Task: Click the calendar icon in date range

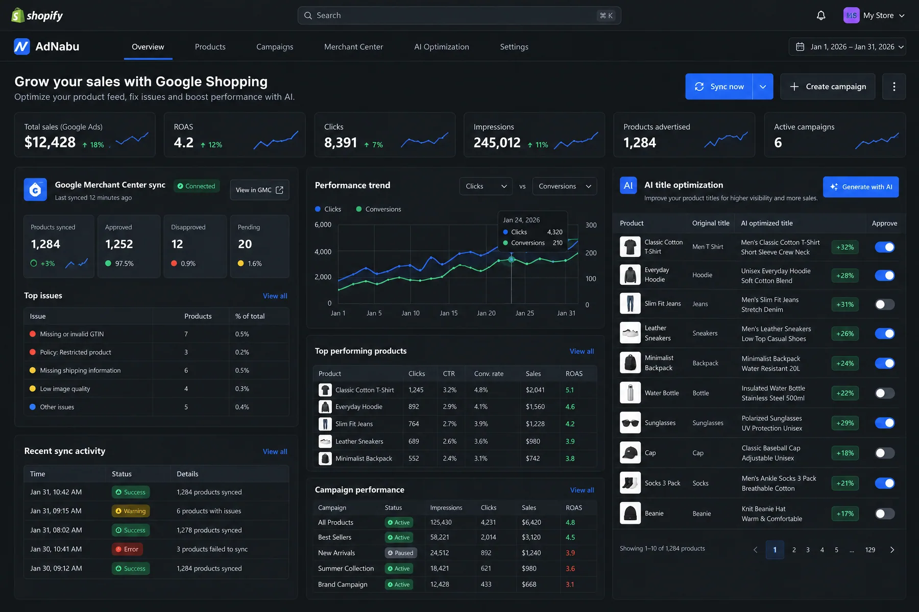Action: click(x=800, y=46)
